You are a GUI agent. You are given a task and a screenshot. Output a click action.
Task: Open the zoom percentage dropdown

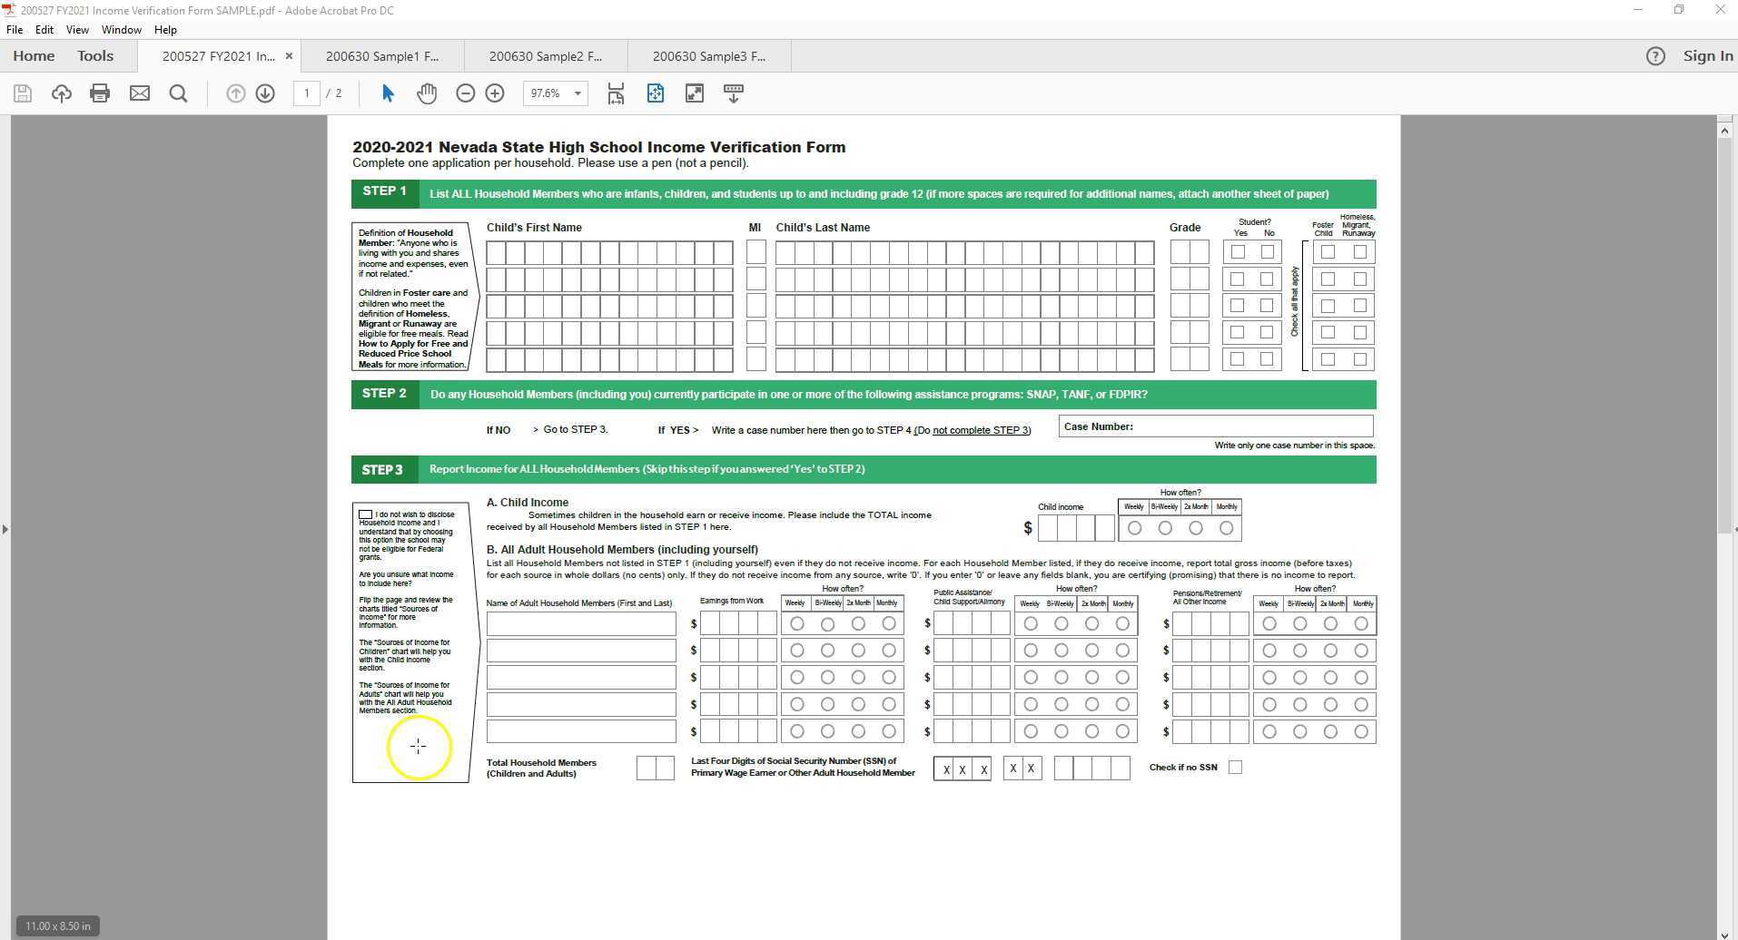pos(578,93)
